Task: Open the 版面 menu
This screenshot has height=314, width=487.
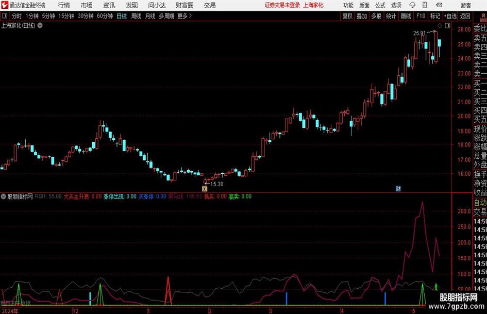Action: pos(364,5)
